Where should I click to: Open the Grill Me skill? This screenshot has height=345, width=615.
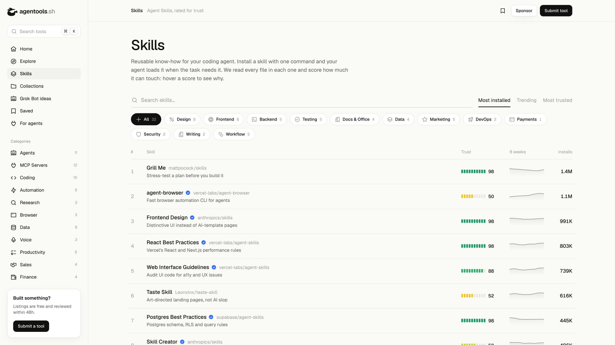point(156,168)
